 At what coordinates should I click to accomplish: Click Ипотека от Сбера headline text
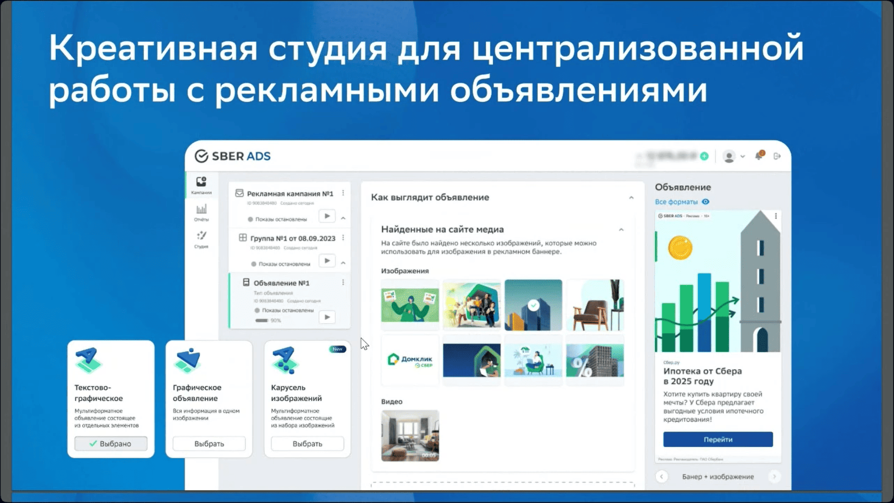coord(703,376)
